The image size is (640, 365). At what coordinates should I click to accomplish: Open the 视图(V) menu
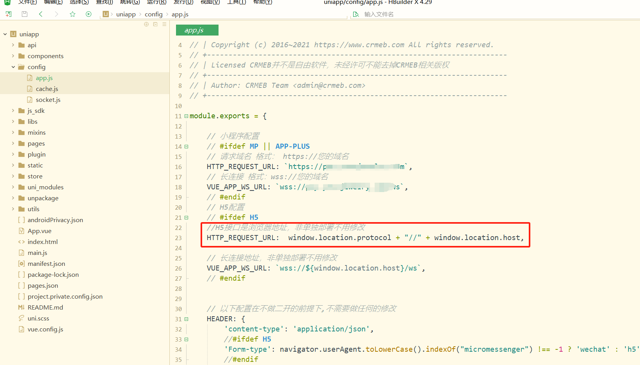point(210,2)
